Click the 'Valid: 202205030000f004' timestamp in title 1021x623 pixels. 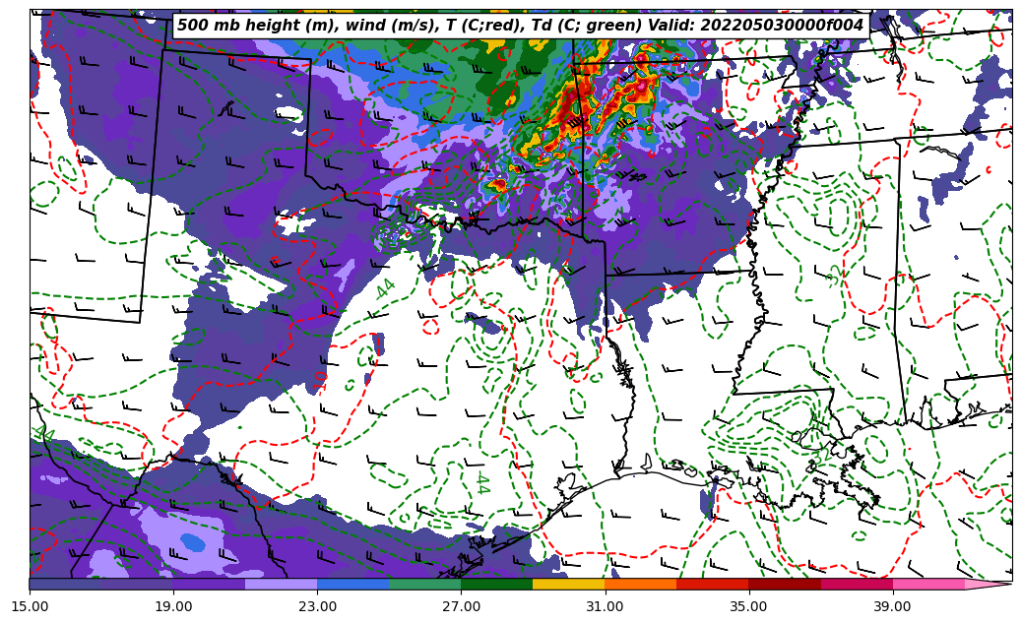[755, 26]
